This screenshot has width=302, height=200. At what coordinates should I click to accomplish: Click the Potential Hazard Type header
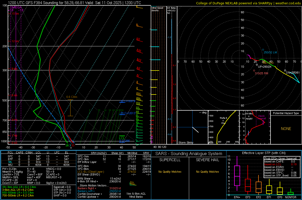point(286,113)
